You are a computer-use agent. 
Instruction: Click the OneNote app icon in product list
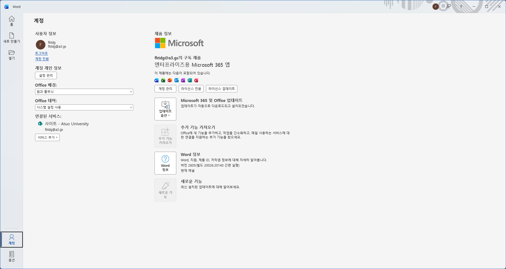click(183, 80)
